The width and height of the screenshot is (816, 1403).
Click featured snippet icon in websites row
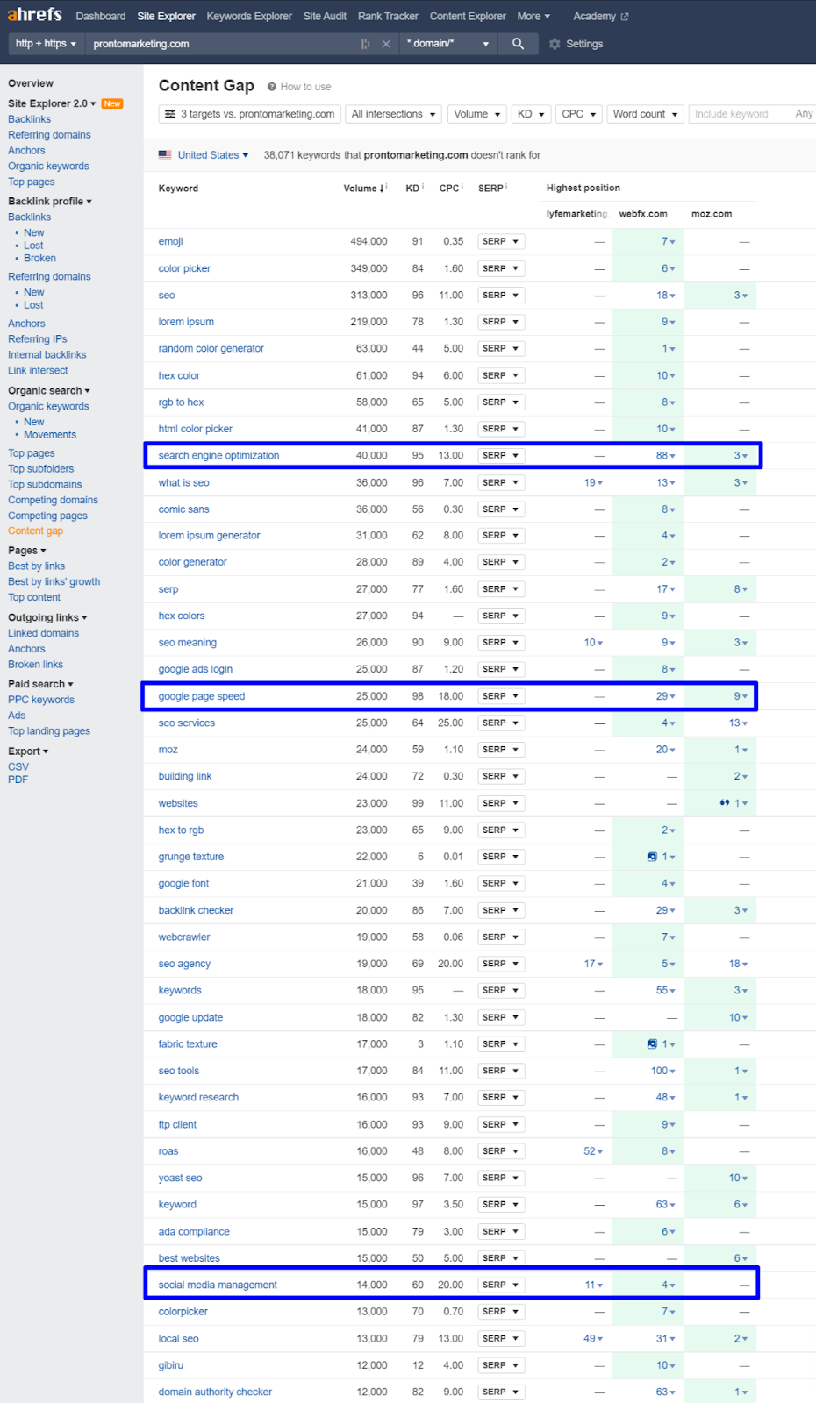point(725,803)
